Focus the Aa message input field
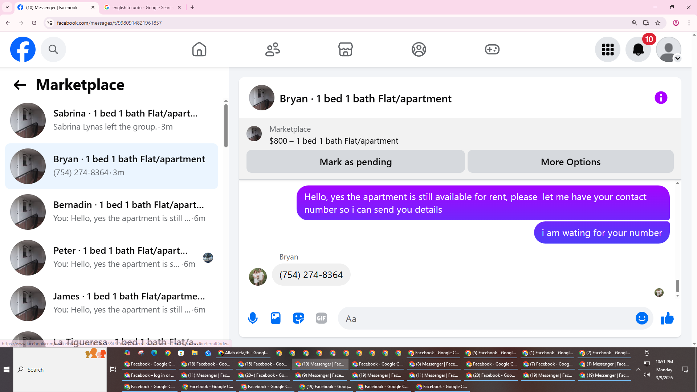Viewport: 697px width, 392px height. pyautogui.click(x=486, y=319)
